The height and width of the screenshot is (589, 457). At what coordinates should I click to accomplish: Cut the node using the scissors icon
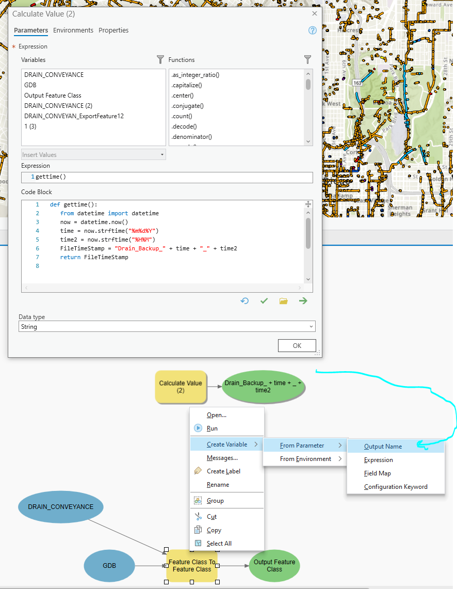pyautogui.click(x=198, y=516)
